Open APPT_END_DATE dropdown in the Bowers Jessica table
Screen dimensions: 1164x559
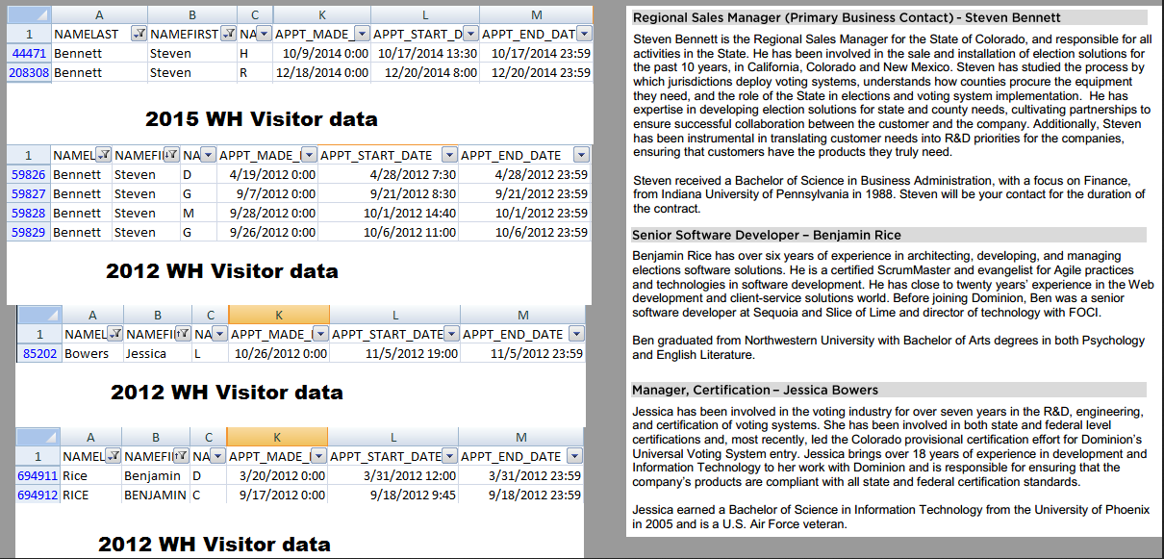tap(576, 334)
